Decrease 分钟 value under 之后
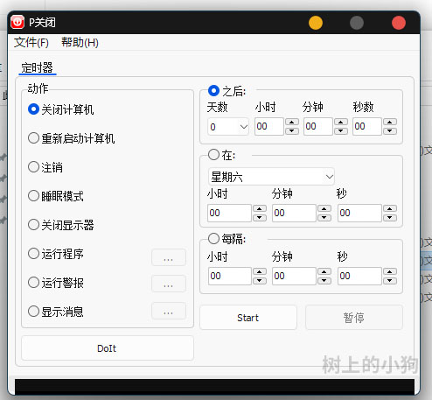 click(341, 130)
